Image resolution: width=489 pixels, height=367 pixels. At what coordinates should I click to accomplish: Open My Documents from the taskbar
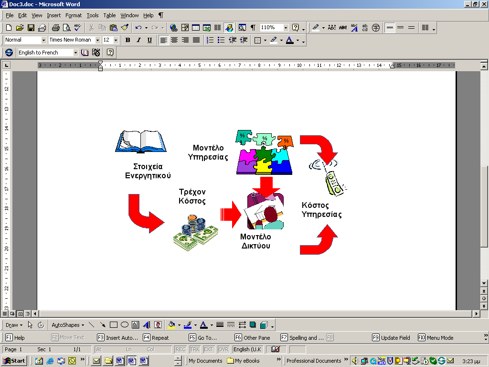tap(205, 361)
